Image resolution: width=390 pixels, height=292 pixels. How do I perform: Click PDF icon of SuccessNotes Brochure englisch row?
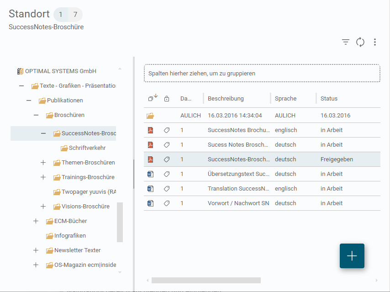[150, 130]
